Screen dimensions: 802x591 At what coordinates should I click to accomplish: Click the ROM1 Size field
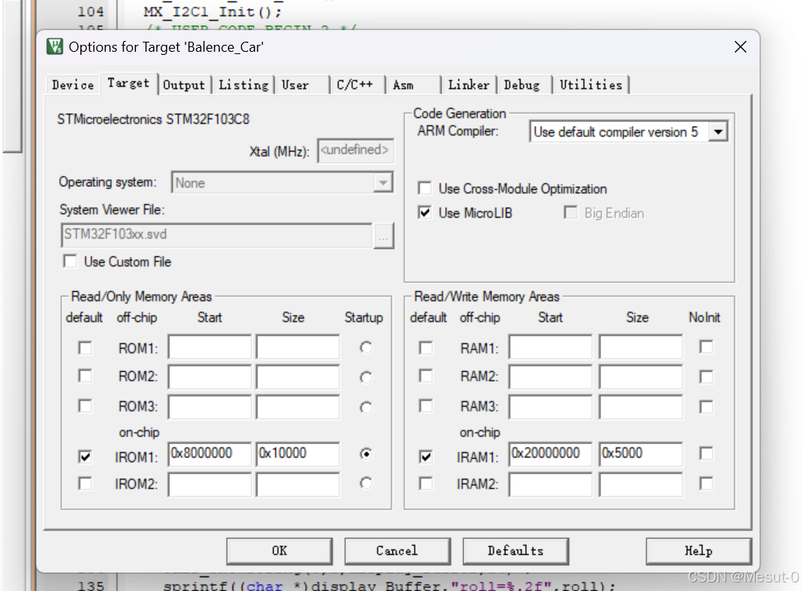[297, 347]
